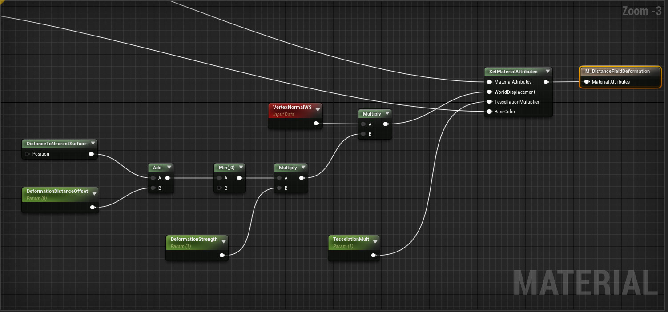
Task: Click the 'Input Data' subtitle on VertexNormalWS
Action: (283, 115)
